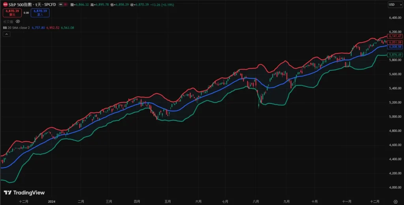Click the upper Bollinger value 6,952.52 in legend
404x205 pixels.
pos(52,28)
